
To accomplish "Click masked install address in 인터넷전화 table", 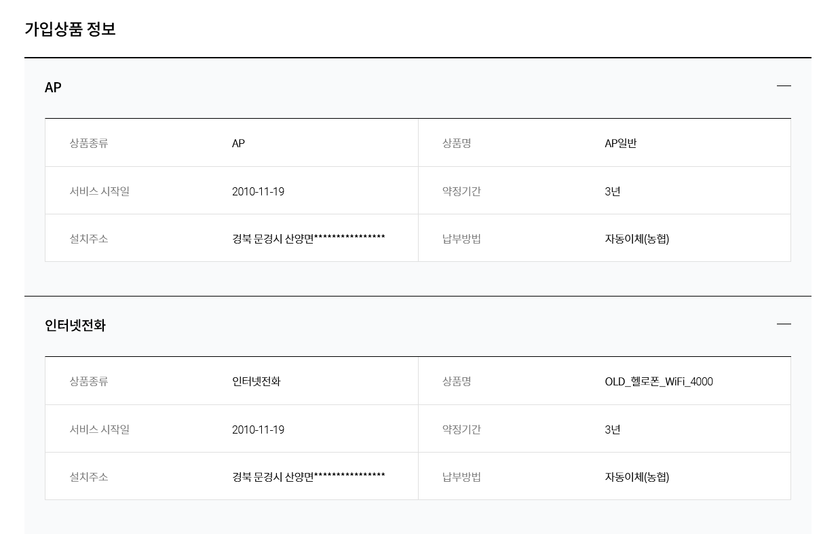I will [x=309, y=476].
